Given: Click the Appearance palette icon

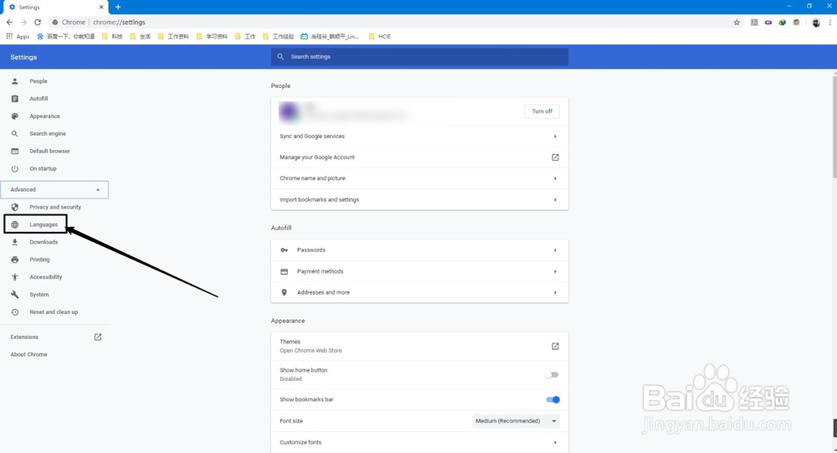Looking at the screenshot, I should 15,116.
